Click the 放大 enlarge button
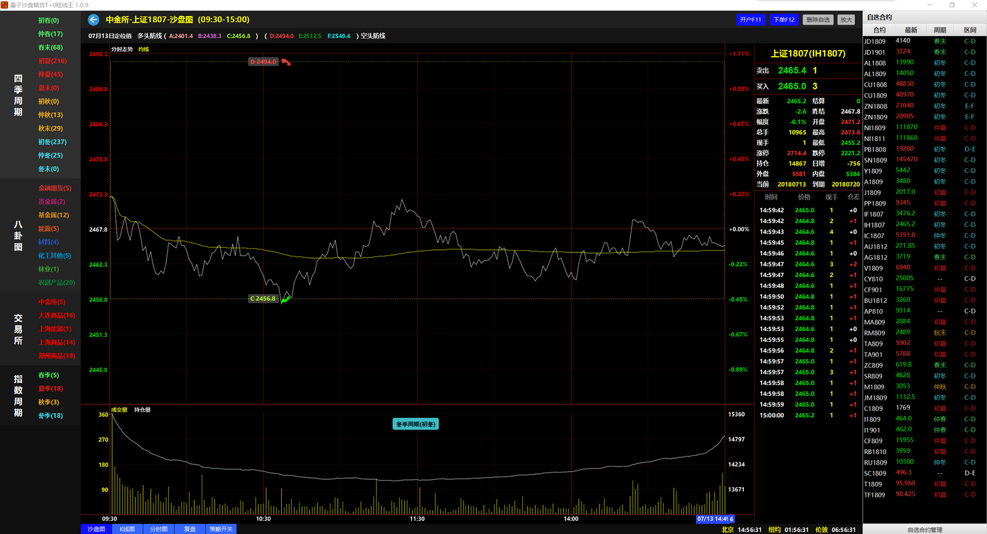The image size is (987, 534). tap(846, 20)
